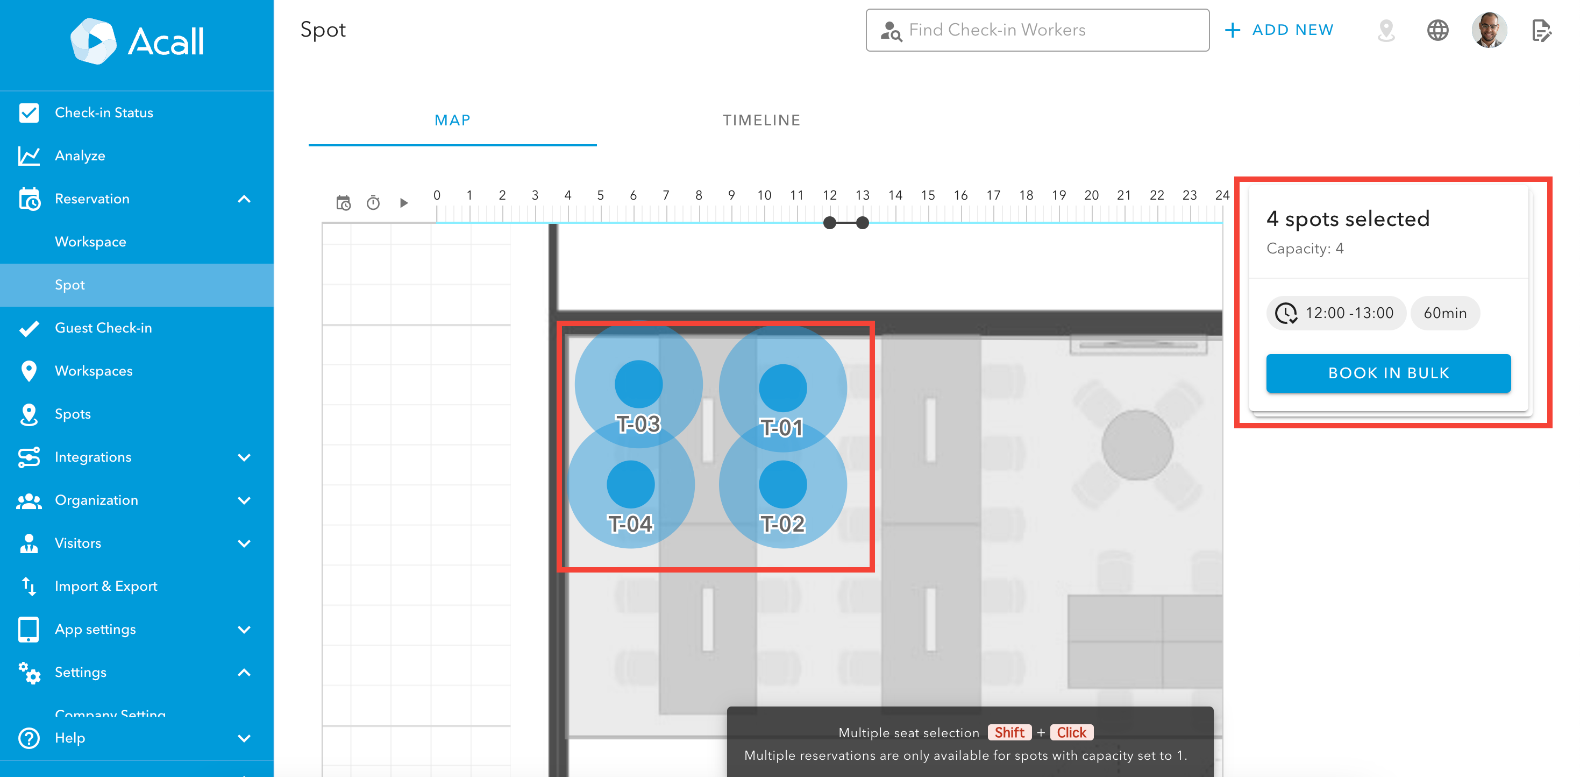Open the Spots sidebar item

tap(137, 414)
